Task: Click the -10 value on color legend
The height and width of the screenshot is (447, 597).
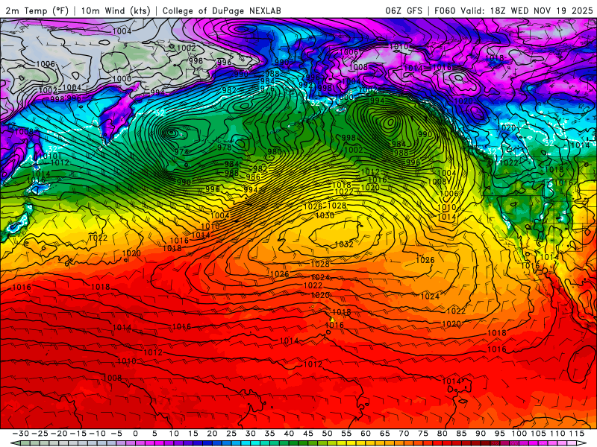Action: (97, 434)
